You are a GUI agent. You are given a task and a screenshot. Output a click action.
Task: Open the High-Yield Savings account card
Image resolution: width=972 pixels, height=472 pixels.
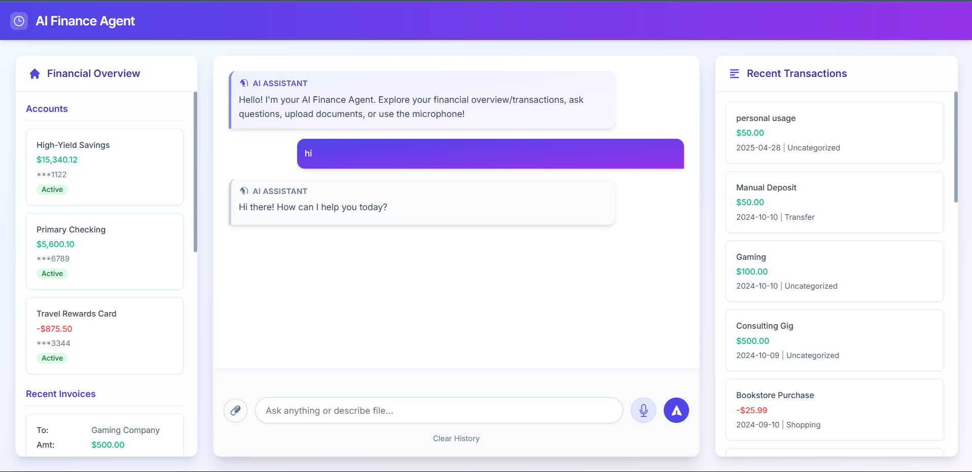pyautogui.click(x=104, y=167)
